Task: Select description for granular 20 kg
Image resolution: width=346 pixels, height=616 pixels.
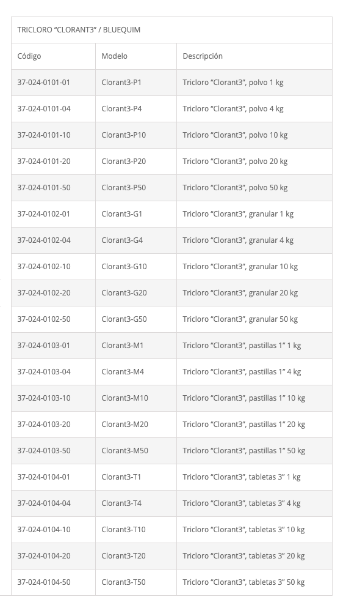Action: coord(240,293)
